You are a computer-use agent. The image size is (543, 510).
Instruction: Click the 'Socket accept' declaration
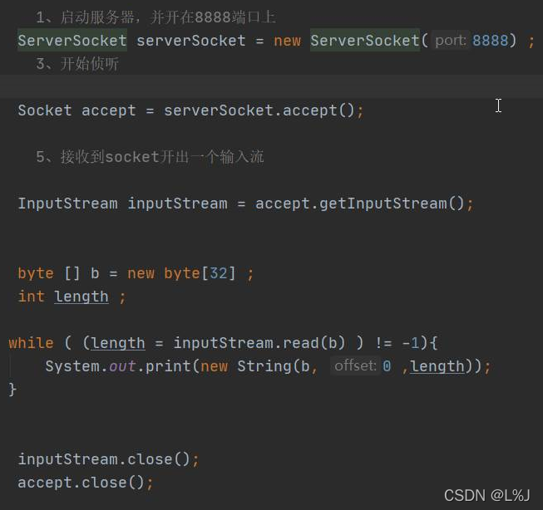[x=77, y=110]
